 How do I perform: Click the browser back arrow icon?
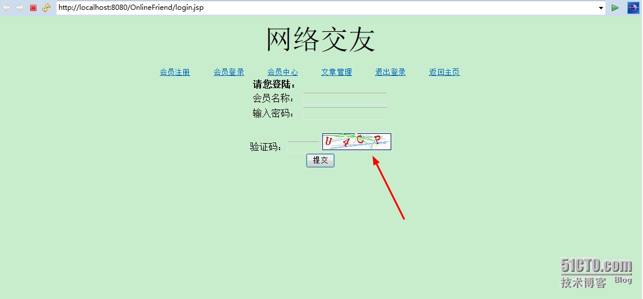[6, 8]
